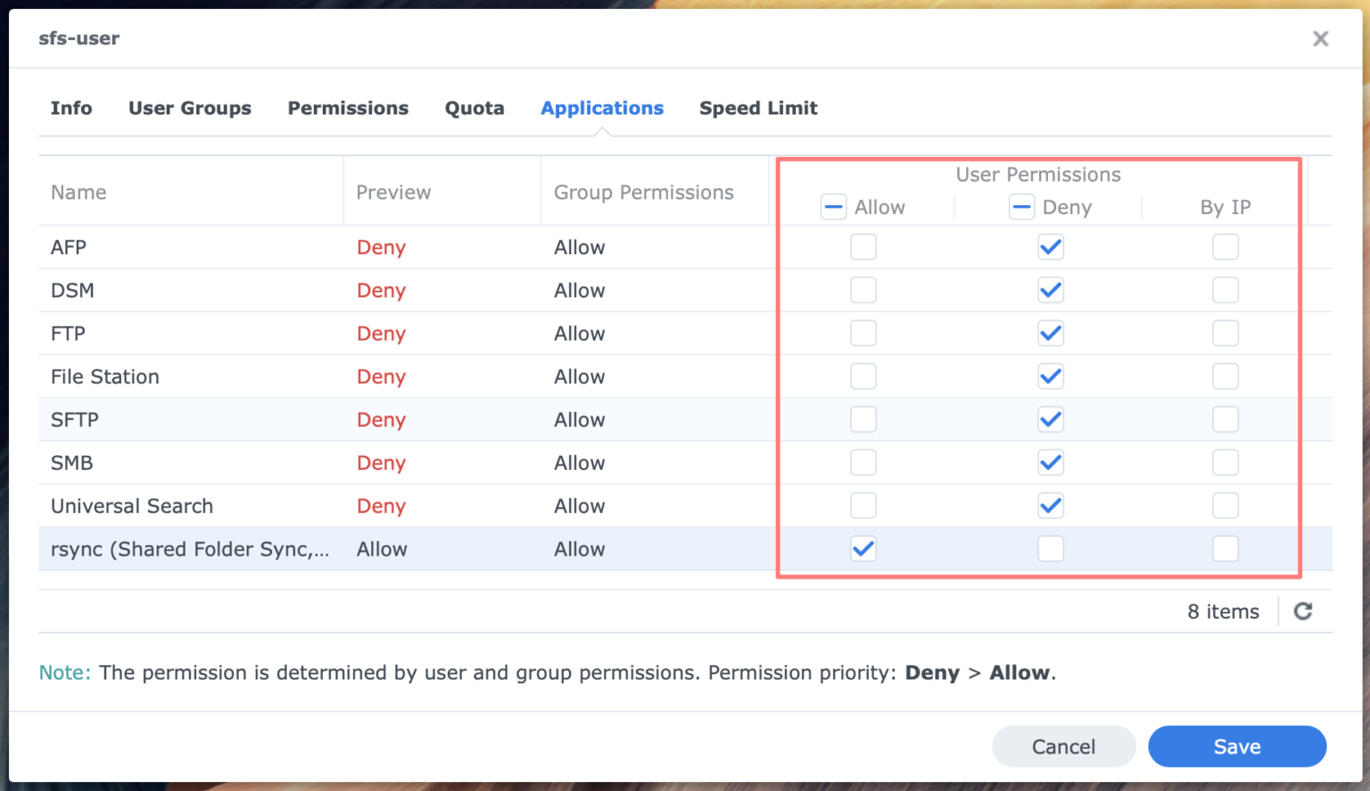Toggle the Allow all header checkbox

pyautogui.click(x=833, y=207)
